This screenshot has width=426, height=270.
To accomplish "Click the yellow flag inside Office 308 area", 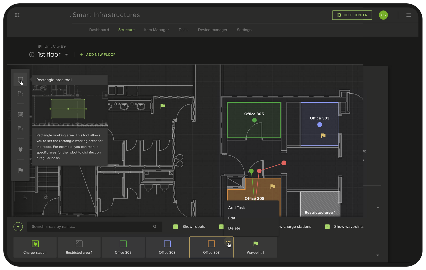I will pyautogui.click(x=273, y=187).
